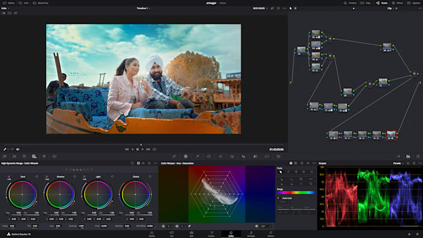This screenshot has width=423, height=238.
Task: Open the Blur palette
Action: tap(243, 157)
